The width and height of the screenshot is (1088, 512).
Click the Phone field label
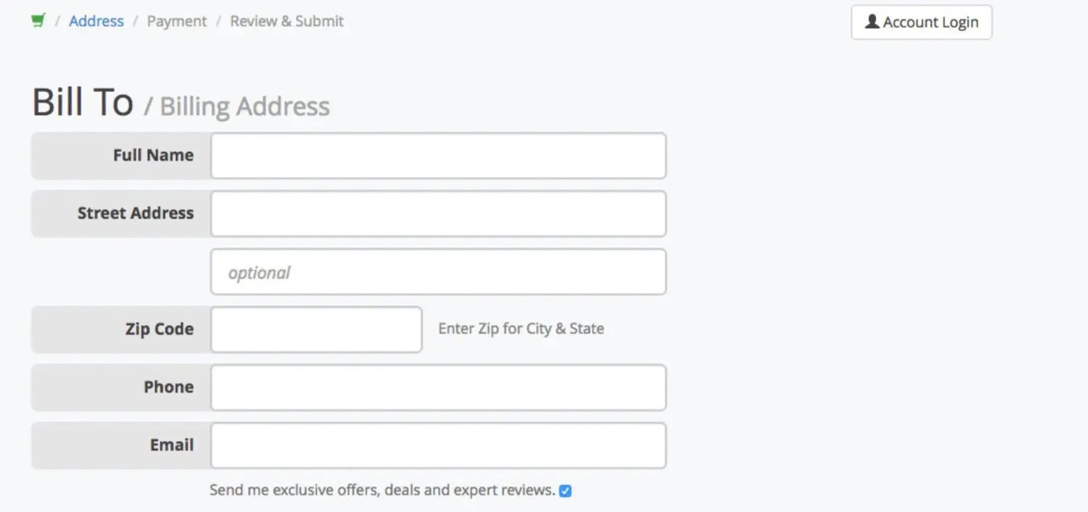tap(168, 387)
